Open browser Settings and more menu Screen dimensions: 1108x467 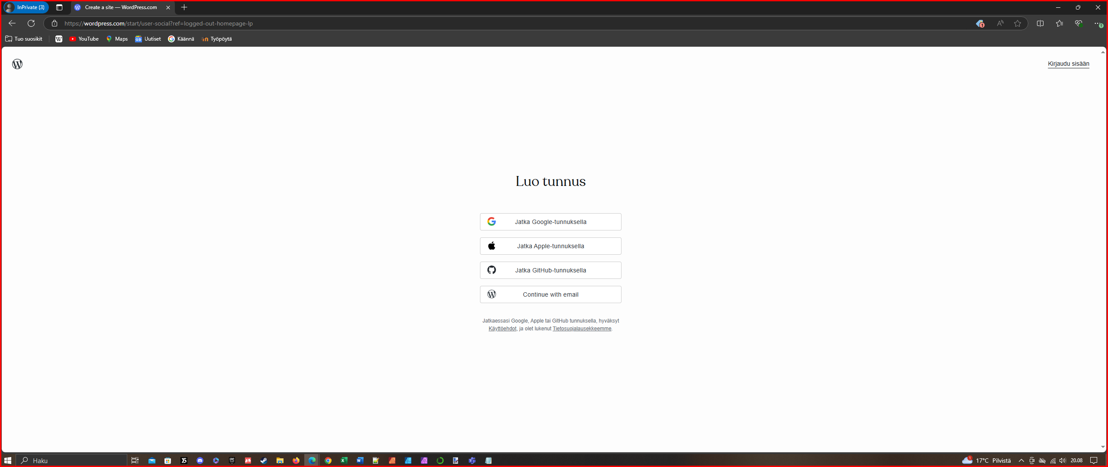[1097, 23]
